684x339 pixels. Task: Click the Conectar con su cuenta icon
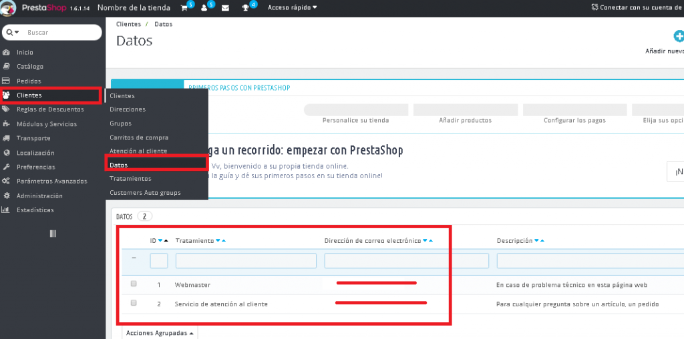(x=594, y=7)
